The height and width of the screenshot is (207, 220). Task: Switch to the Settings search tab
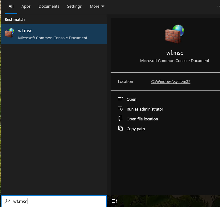pos(74,6)
